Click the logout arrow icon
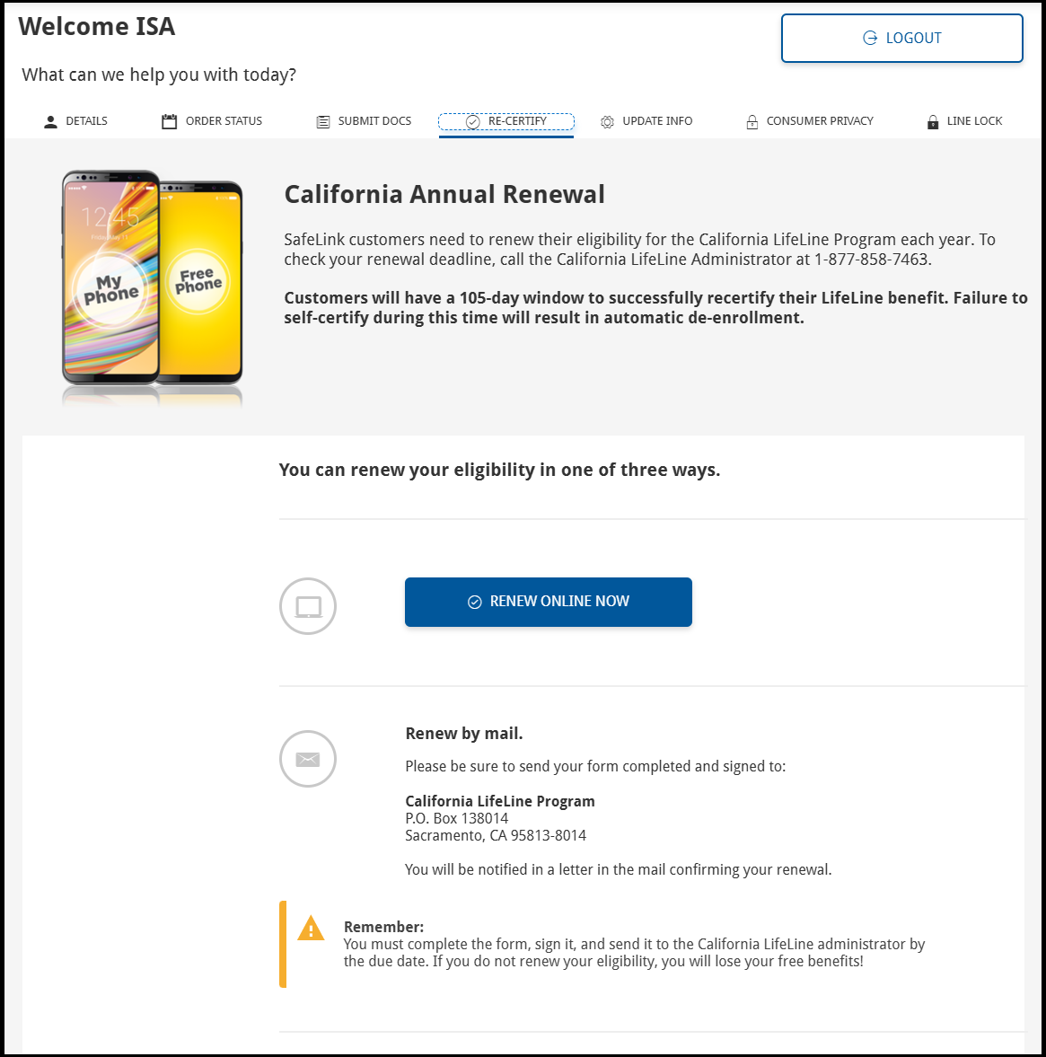 [870, 38]
